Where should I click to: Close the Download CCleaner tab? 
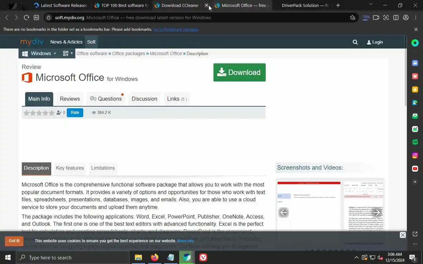207,5
